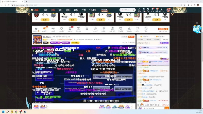
Task: Expand the 游戏 dropdown in header
Action: pos(76,10)
